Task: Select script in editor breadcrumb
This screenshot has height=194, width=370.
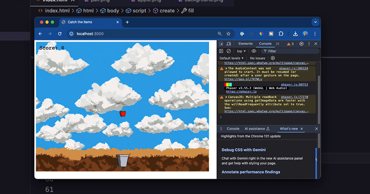Action: (136, 11)
